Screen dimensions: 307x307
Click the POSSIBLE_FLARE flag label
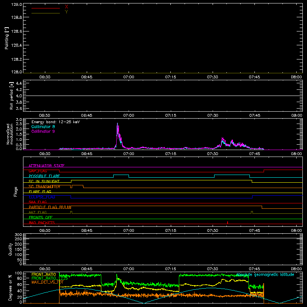pyautogui.click(x=44, y=176)
